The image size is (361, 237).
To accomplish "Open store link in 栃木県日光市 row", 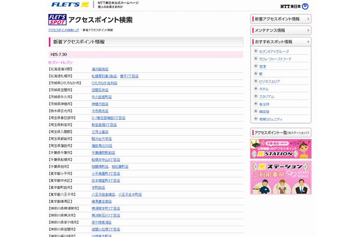I will click(x=100, y=111).
